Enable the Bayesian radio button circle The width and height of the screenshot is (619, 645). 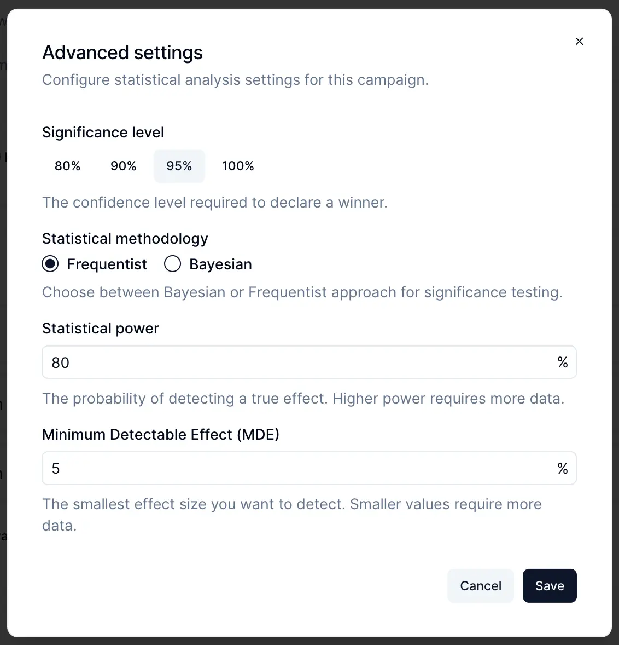pos(173,264)
